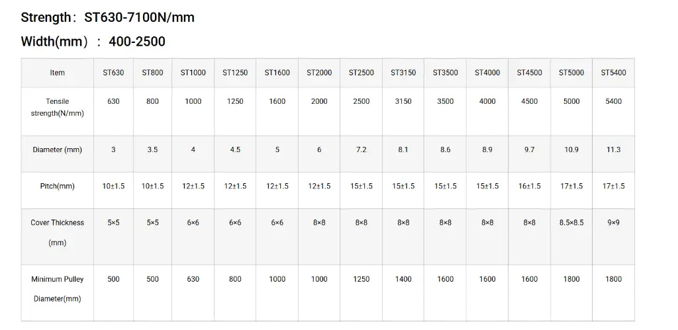The image size is (678, 330).
Task: Click the ST2000 column header
Action: click(319, 73)
